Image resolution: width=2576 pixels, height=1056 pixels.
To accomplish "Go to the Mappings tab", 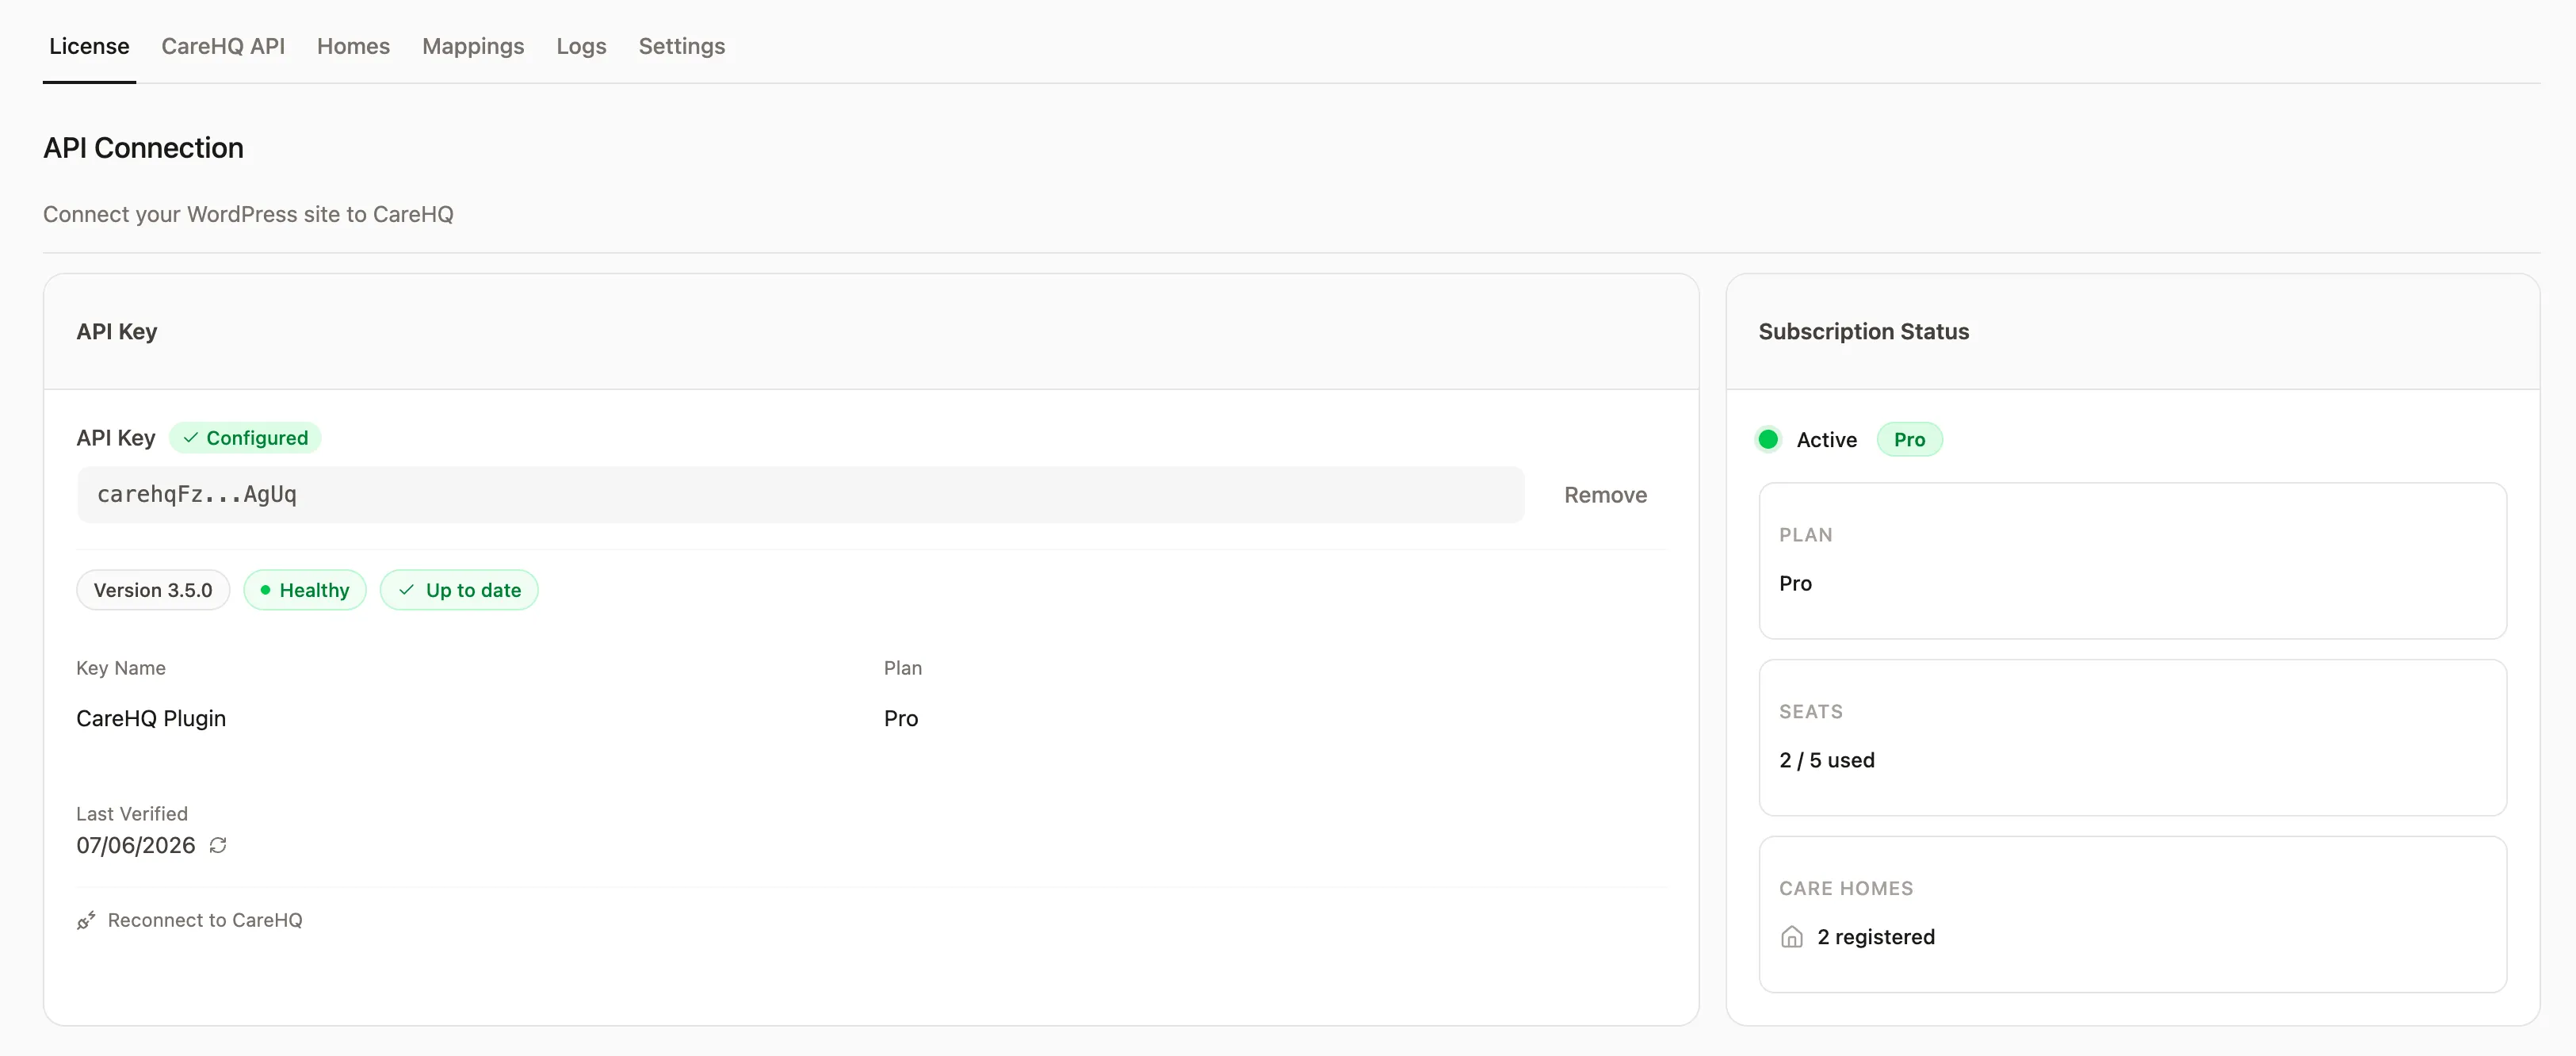I will point(473,46).
